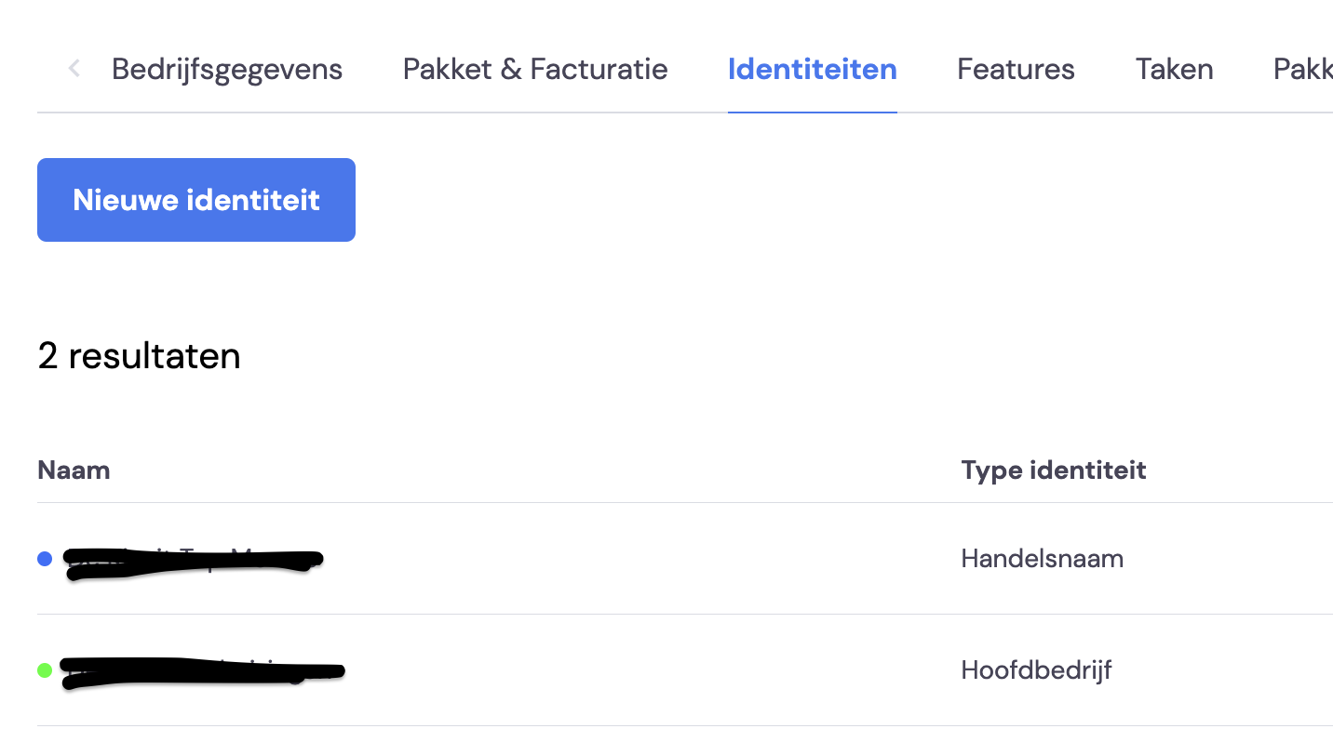Select the Identiteiten tab
The height and width of the screenshot is (742, 1333).
(x=813, y=69)
